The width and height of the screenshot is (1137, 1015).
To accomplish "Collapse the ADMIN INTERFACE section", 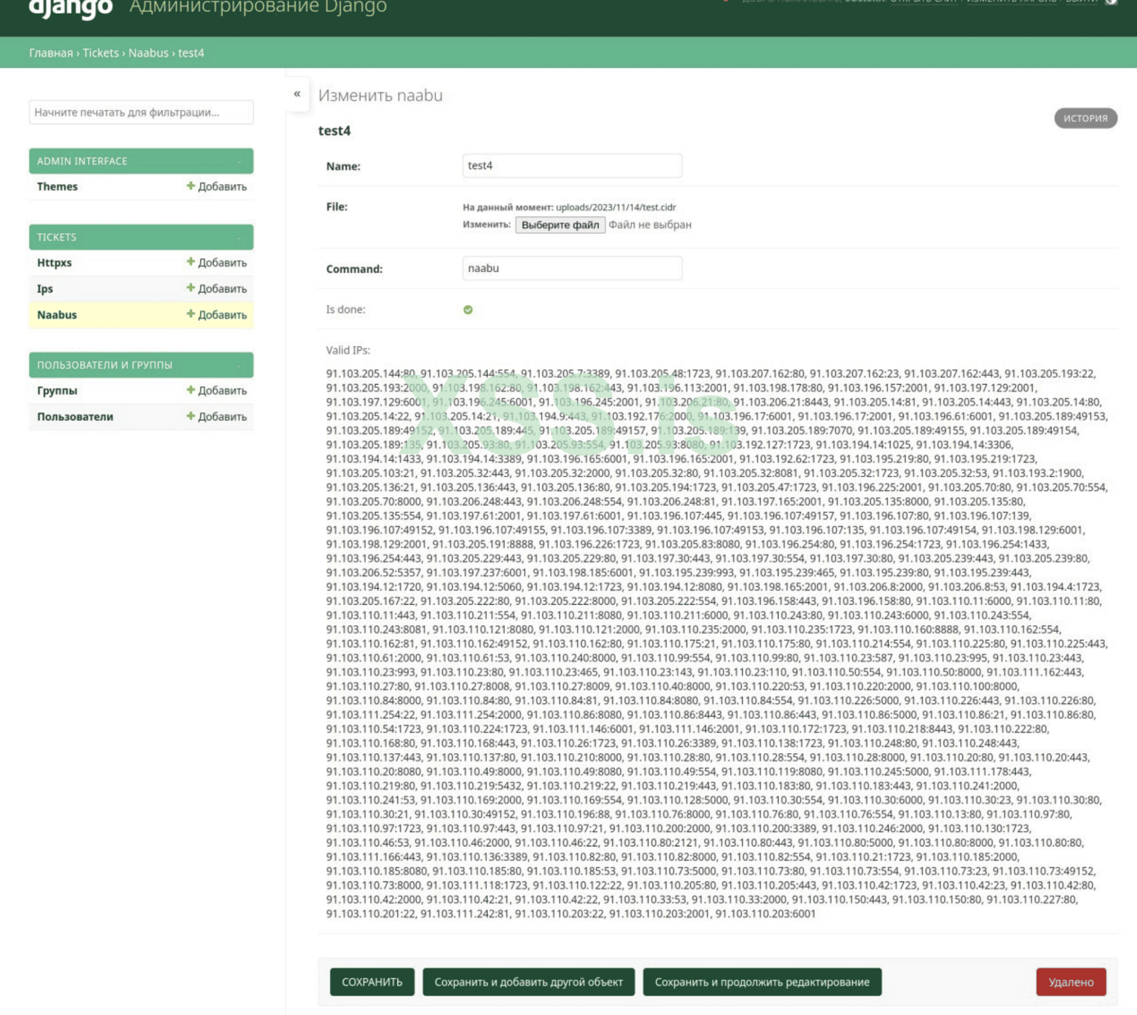I will click(x=239, y=161).
